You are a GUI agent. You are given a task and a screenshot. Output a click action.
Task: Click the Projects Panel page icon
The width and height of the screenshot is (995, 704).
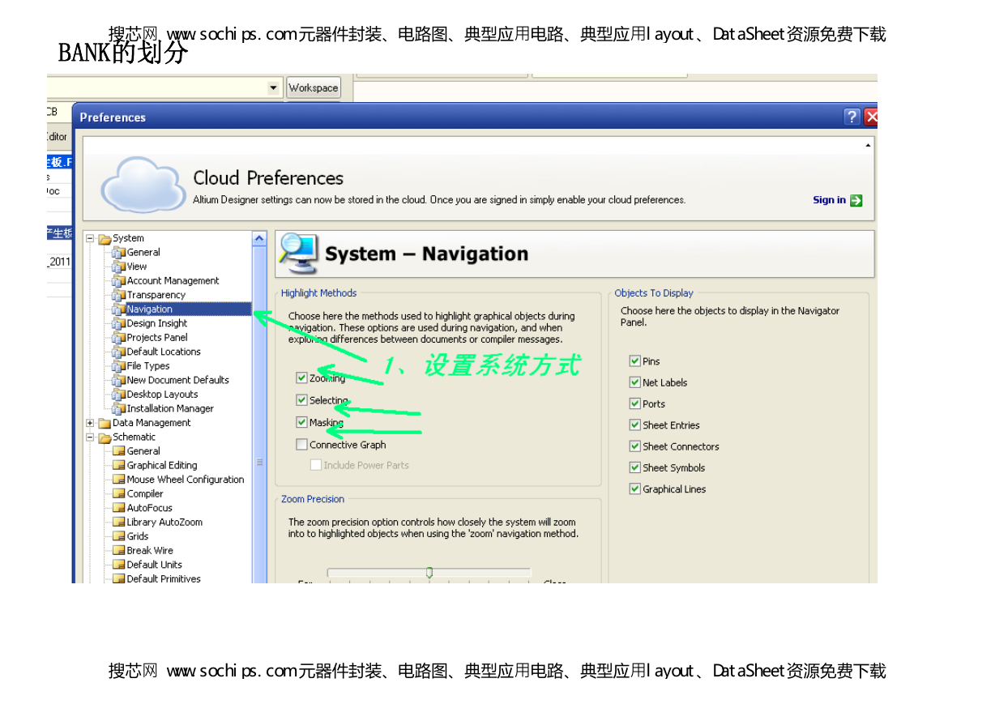pyautogui.click(x=119, y=338)
